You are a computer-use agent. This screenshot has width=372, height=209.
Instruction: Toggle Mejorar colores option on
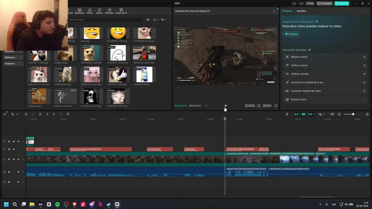(364, 57)
